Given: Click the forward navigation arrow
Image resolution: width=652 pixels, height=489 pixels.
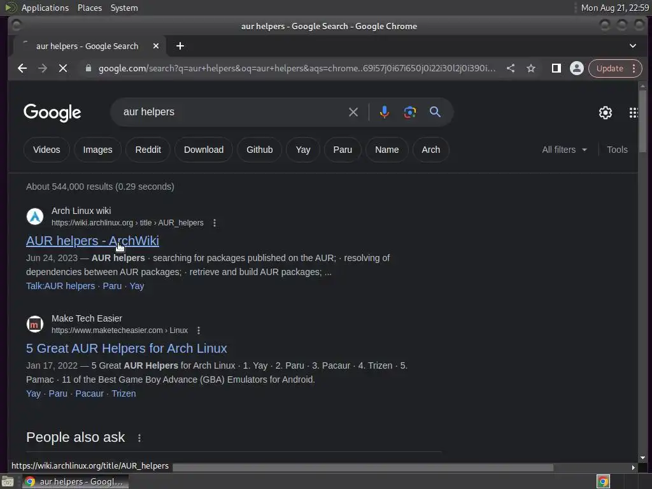Looking at the screenshot, I should click(43, 68).
